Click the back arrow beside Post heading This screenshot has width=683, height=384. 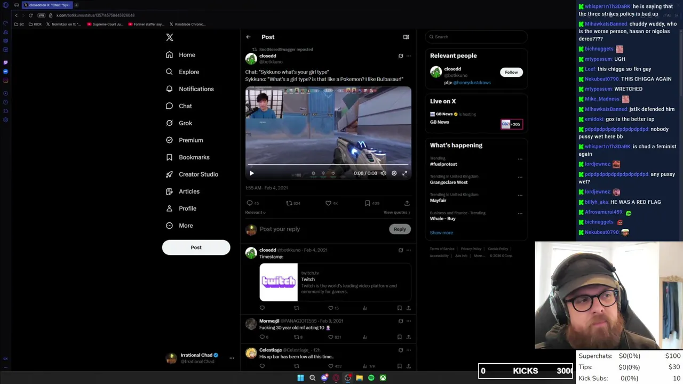(x=248, y=37)
